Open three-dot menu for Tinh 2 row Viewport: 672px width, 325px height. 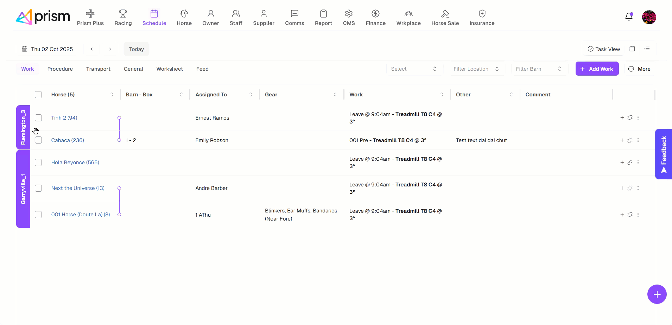pyautogui.click(x=638, y=118)
